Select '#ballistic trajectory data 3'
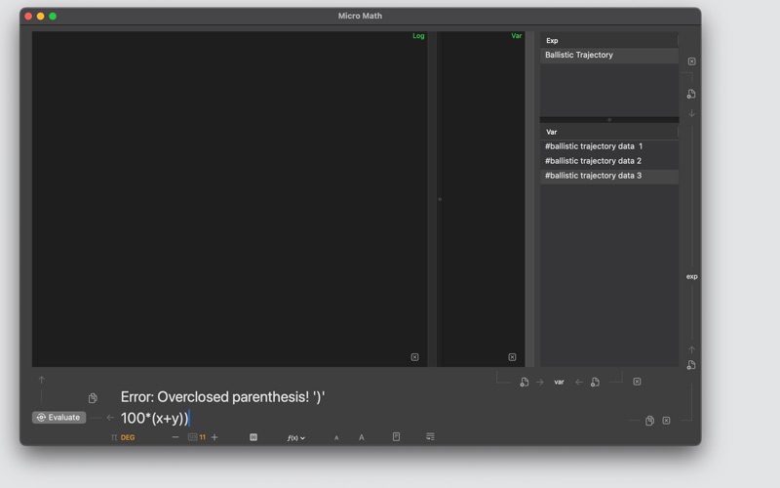 pyautogui.click(x=609, y=176)
